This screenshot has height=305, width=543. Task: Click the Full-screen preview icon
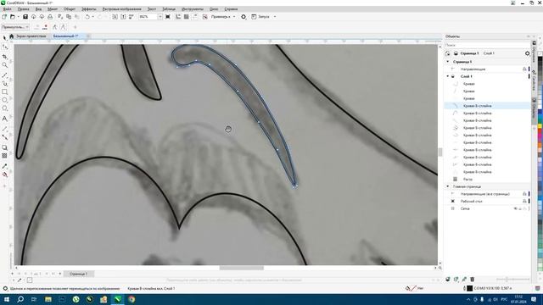168,17
